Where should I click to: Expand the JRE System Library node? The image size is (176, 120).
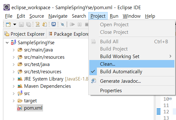point(14,79)
